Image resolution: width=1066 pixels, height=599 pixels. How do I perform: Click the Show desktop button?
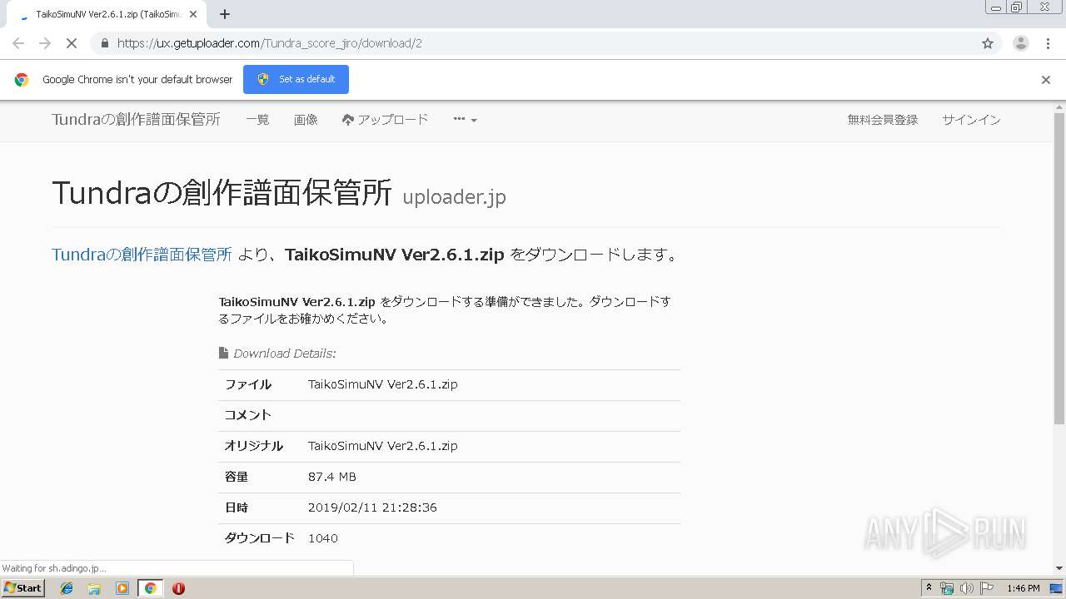(1057, 588)
